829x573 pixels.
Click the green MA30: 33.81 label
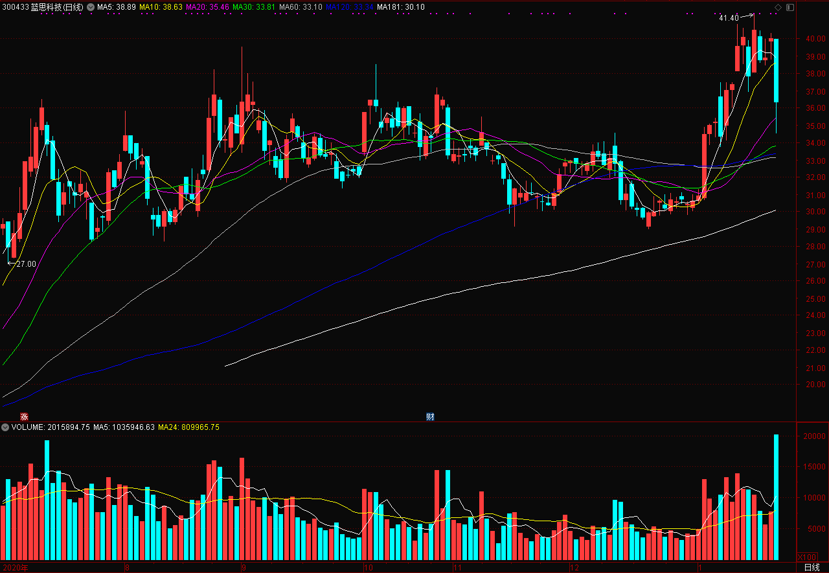[253, 7]
